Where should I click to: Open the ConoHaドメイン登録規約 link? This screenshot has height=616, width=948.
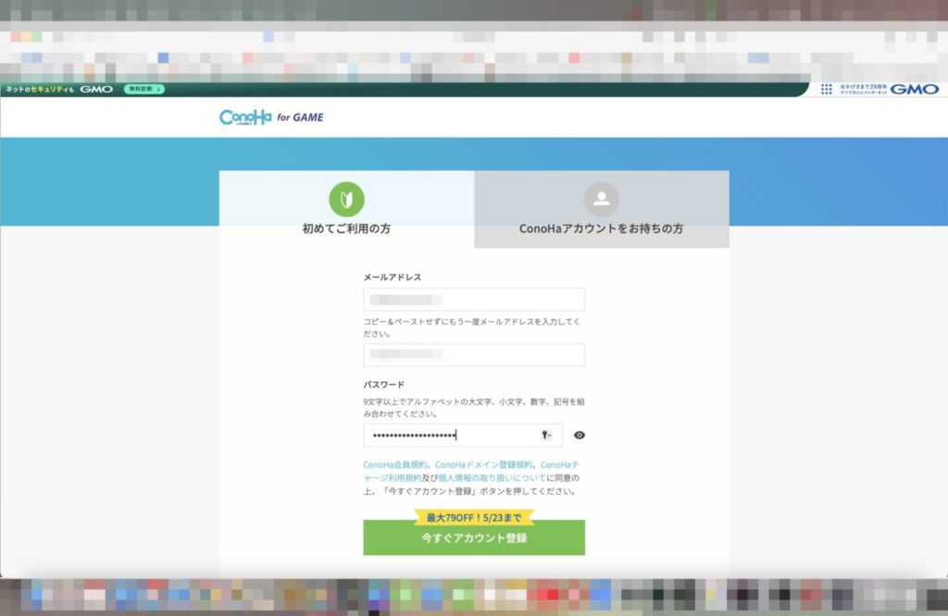tap(483, 464)
